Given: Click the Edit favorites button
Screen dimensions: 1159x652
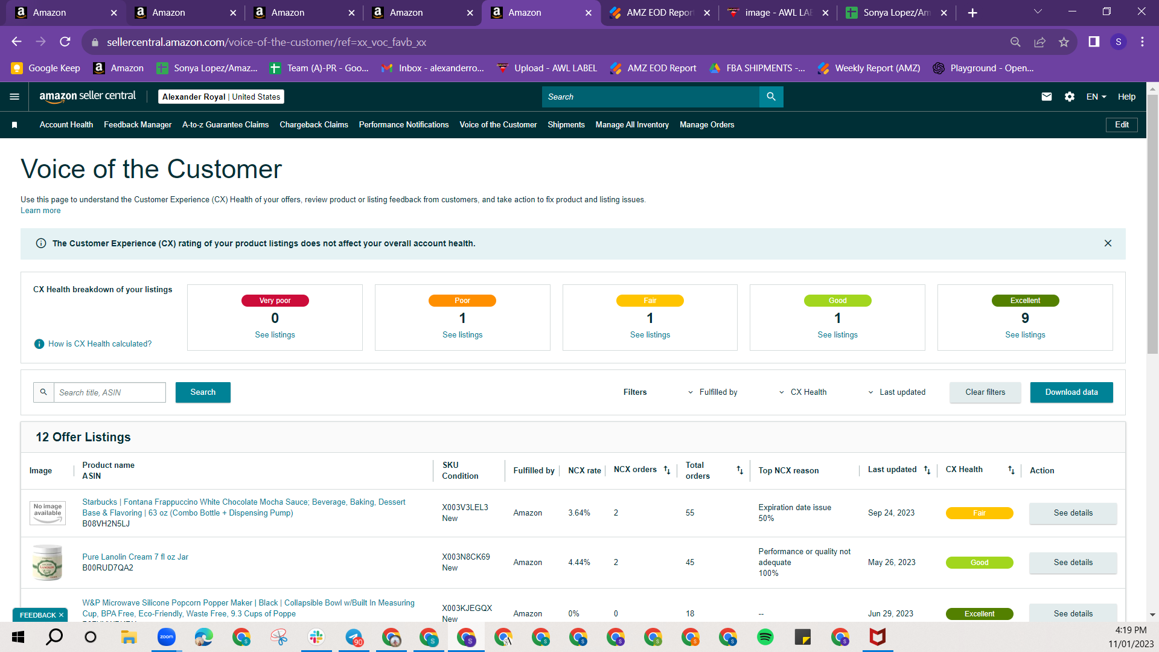Looking at the screenshot, I should tap(1122, 125).
